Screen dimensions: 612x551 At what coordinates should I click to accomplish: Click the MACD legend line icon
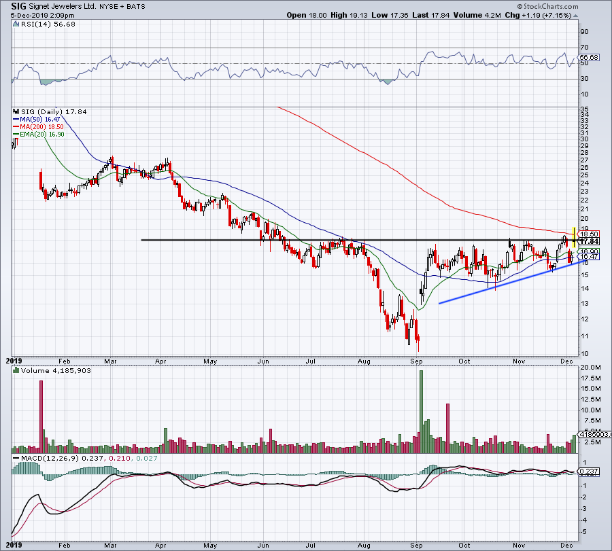point(16,458)
